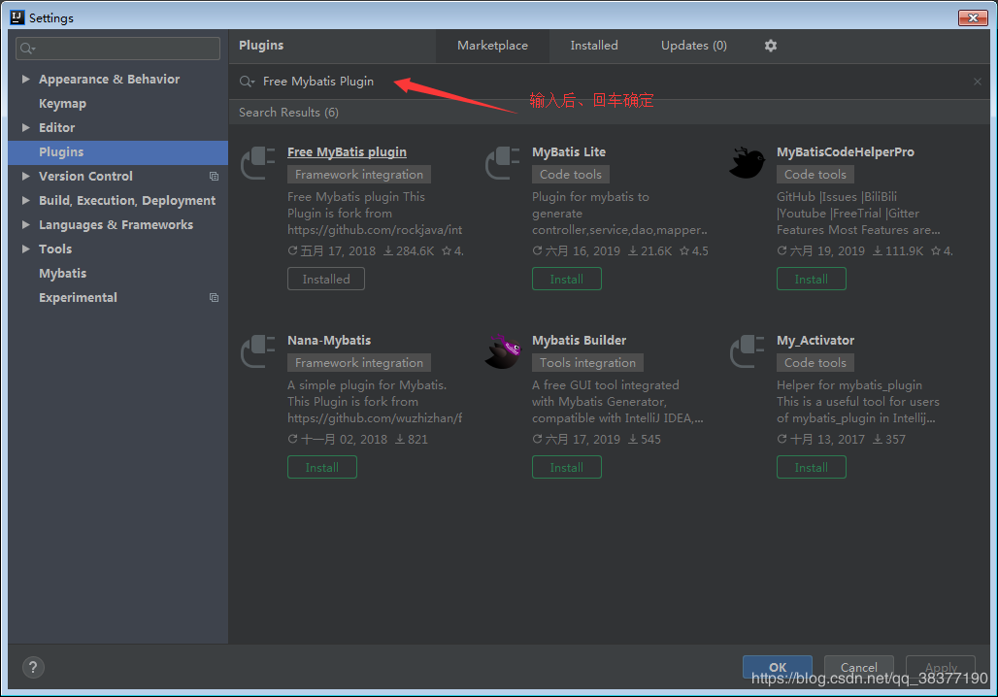The image size is (998, 697).
Task: Install the Mybatis Builder plugin
Action: tap(566, 467)
